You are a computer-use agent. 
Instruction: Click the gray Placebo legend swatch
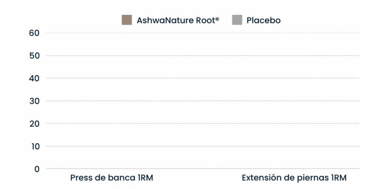237,20
